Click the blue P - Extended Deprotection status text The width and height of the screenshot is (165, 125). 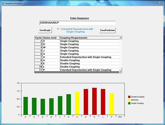pyautogui.click(x=75, y=30)
